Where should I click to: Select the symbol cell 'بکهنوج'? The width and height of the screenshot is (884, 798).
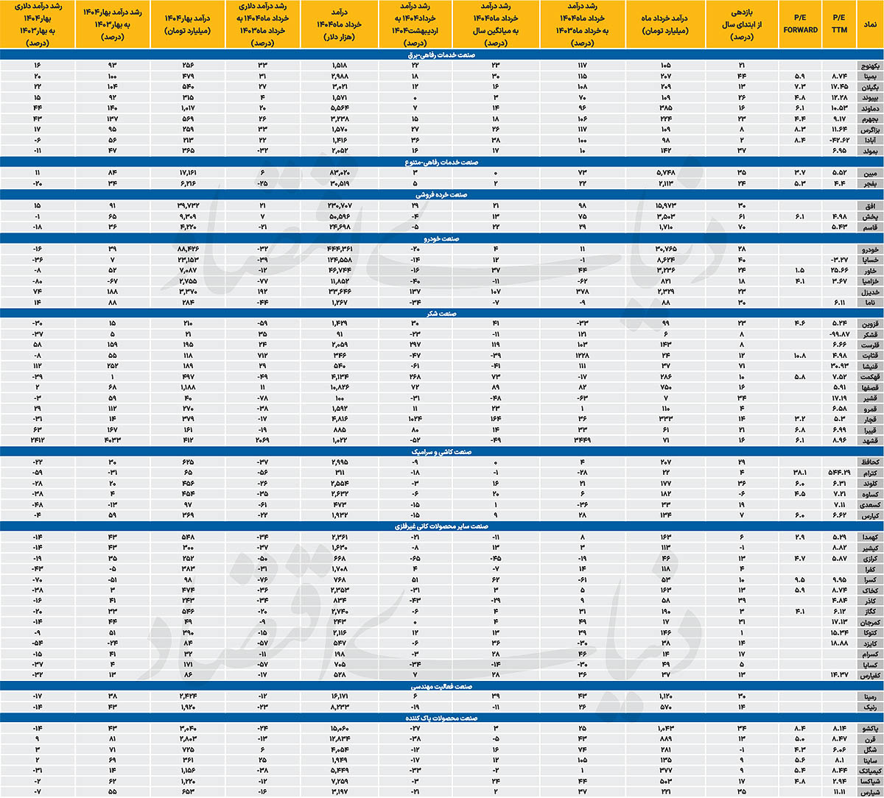coord(869,66)
